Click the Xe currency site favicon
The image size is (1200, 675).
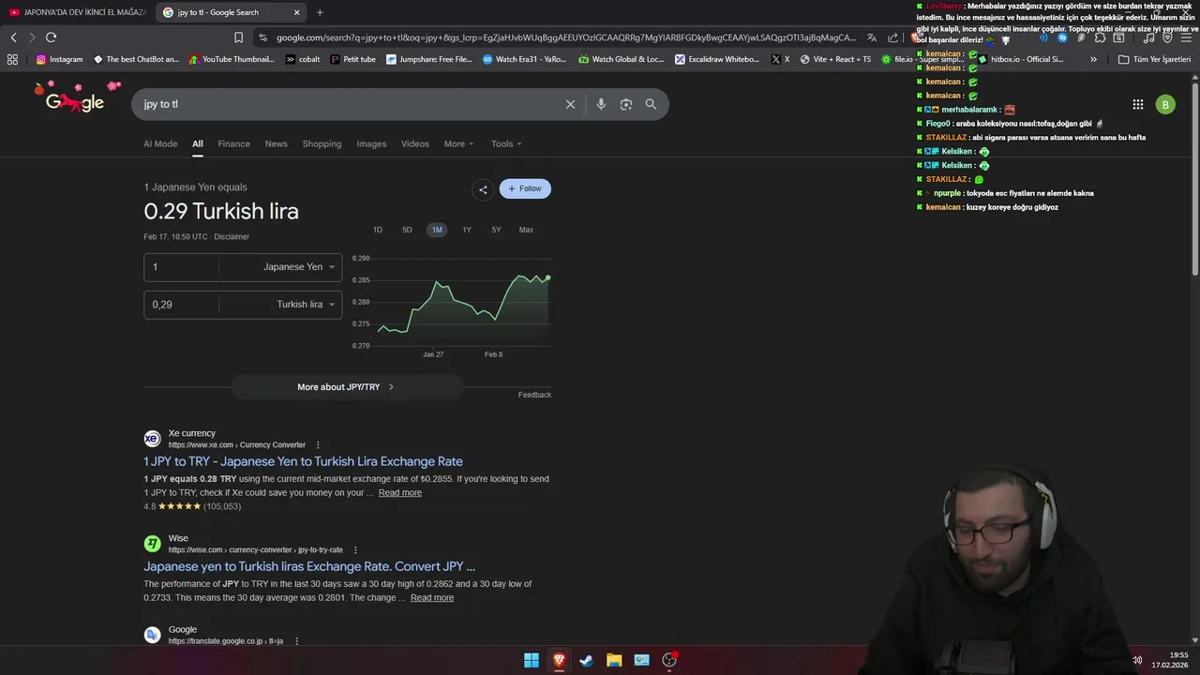(x=152, y=439)
